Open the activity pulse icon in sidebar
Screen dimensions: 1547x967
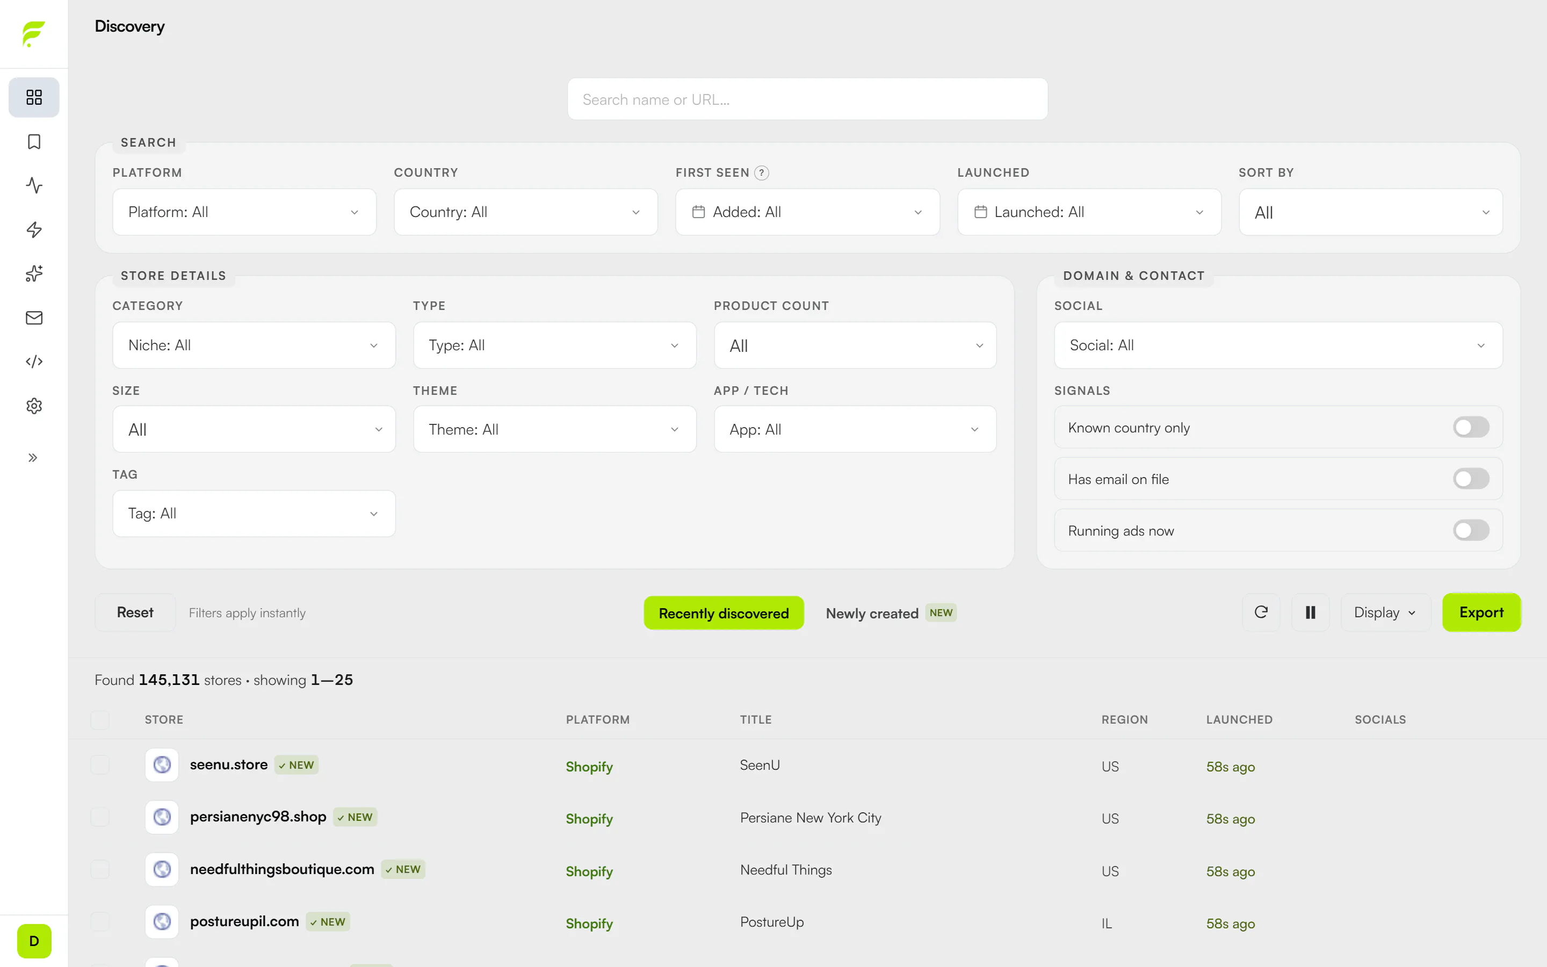pos(34,185)
